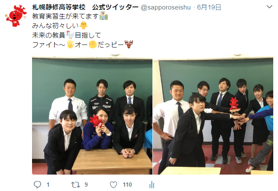Open tweet analytics bar chart icon
The width and height of the screenshot is (278, 191).
tap(152, 185)
